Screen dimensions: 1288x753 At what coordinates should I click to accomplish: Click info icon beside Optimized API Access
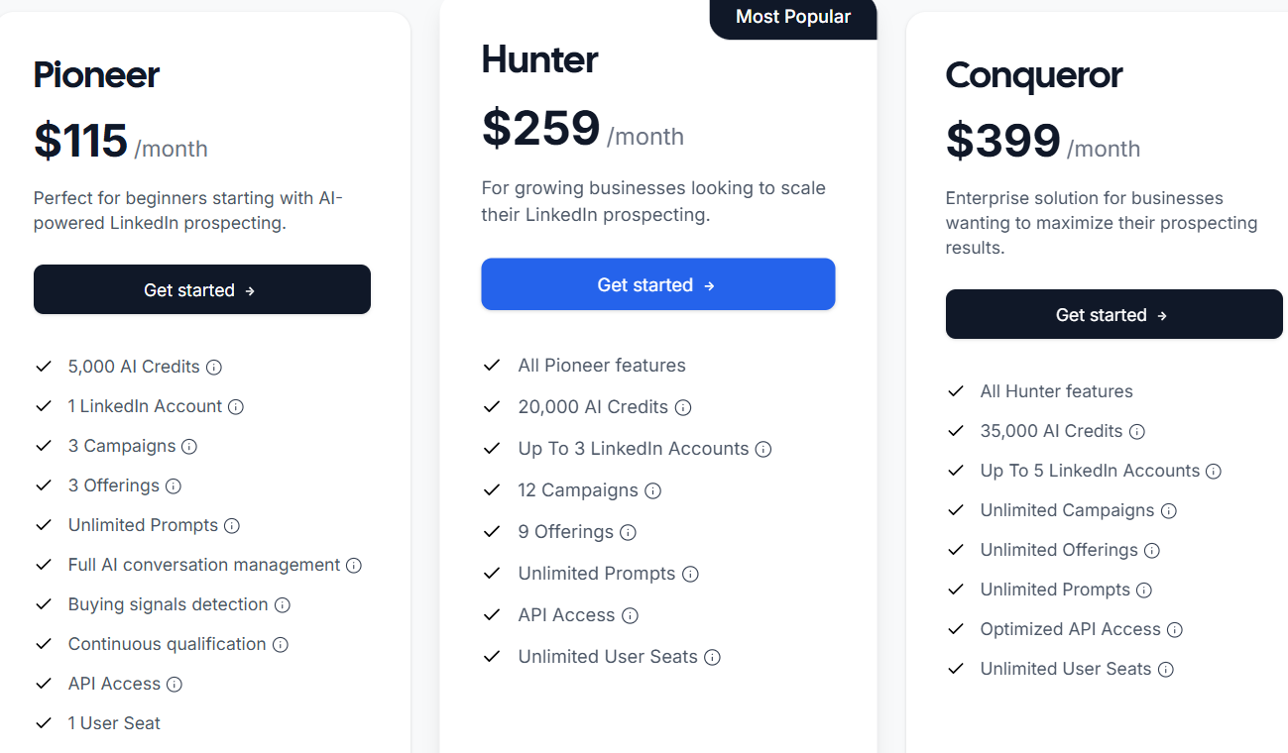tap(1176, 629)
